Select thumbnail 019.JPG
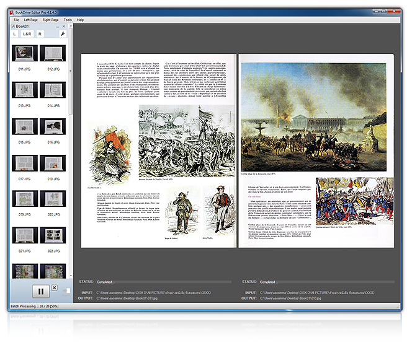 [25, 199]
